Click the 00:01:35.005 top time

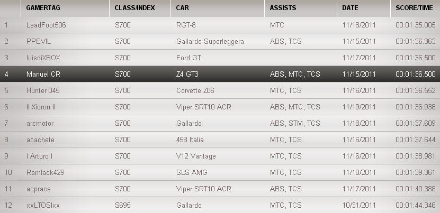[x=415, y=25]
